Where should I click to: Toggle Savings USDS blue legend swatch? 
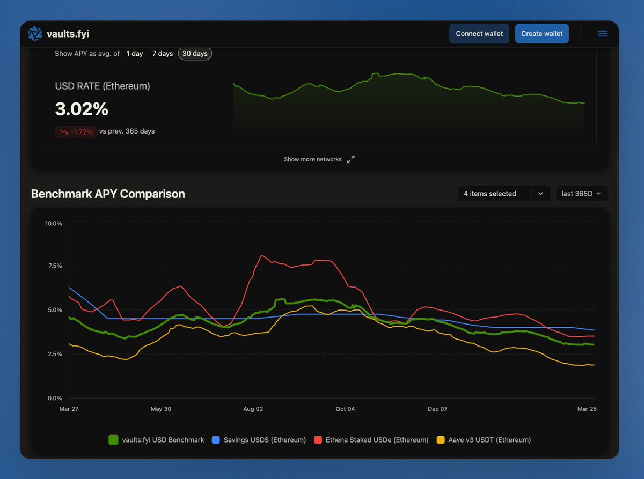click(x=216, y=440)
